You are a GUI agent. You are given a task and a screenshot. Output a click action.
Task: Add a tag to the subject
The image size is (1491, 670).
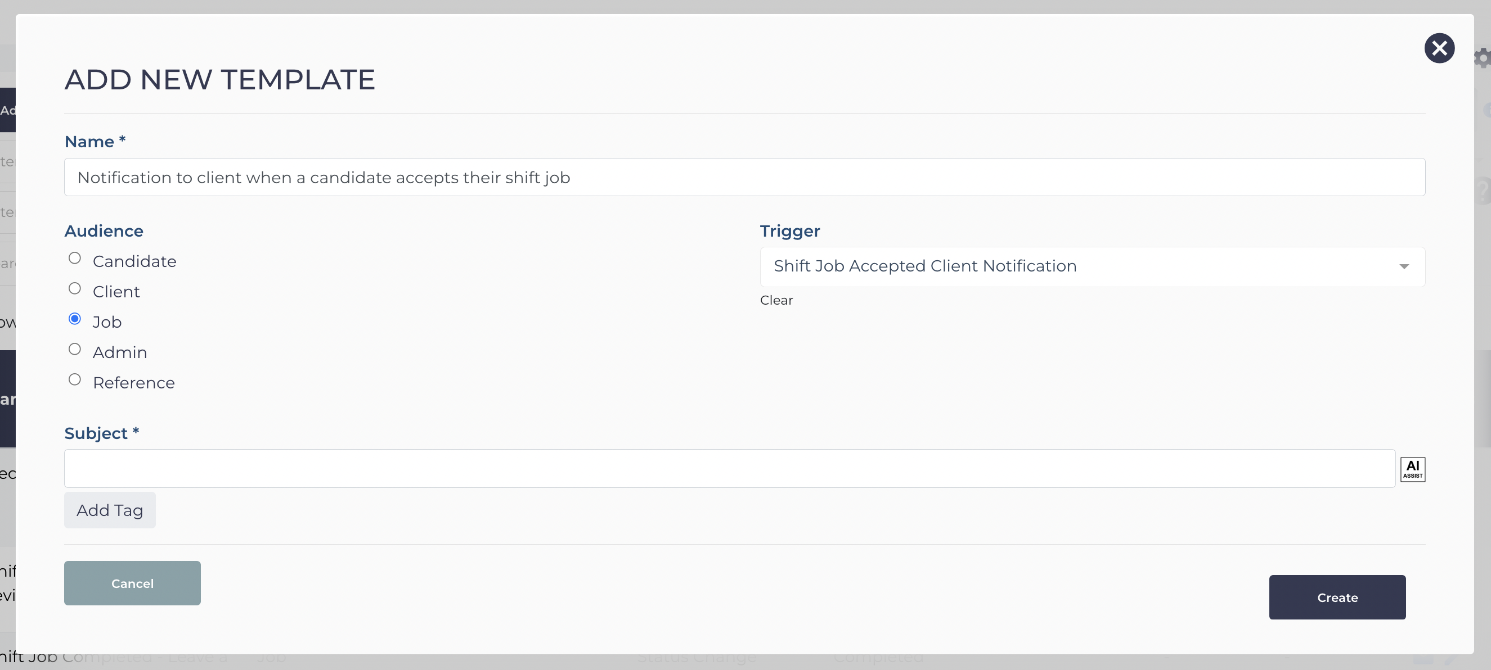click(110, 510)
